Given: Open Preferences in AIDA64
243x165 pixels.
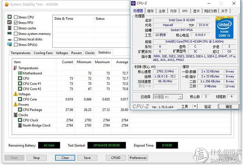Looking at the screenshot, I should 138,158.
